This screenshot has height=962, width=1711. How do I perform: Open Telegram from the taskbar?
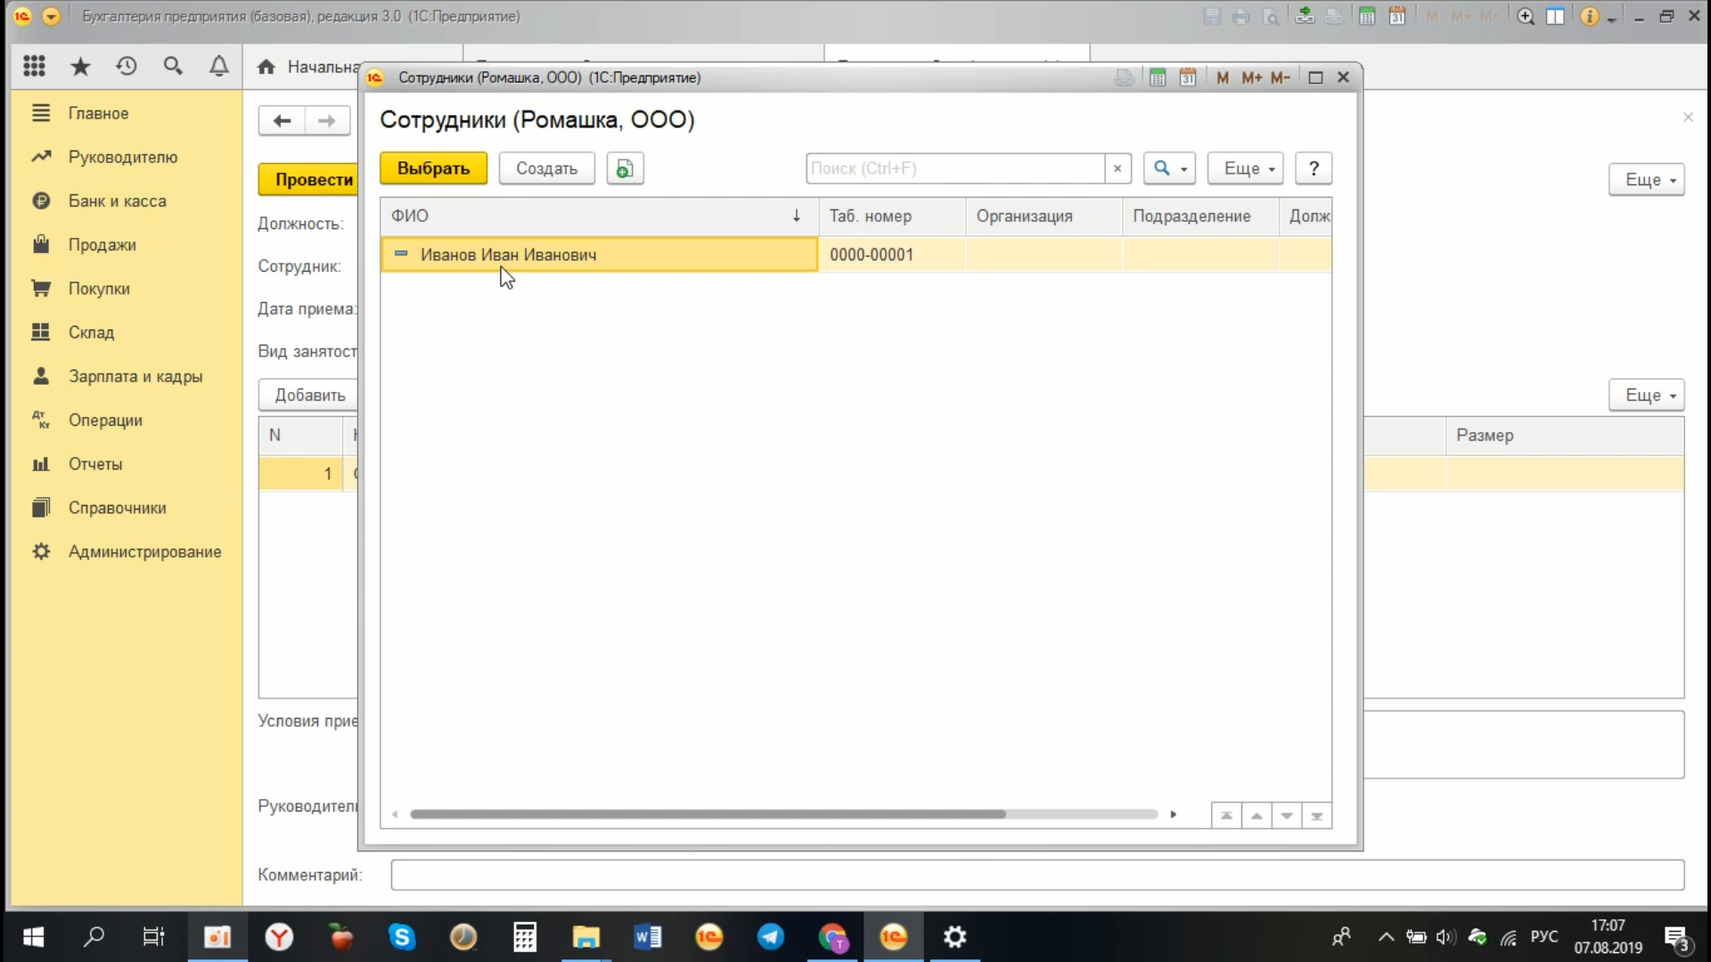771,936
